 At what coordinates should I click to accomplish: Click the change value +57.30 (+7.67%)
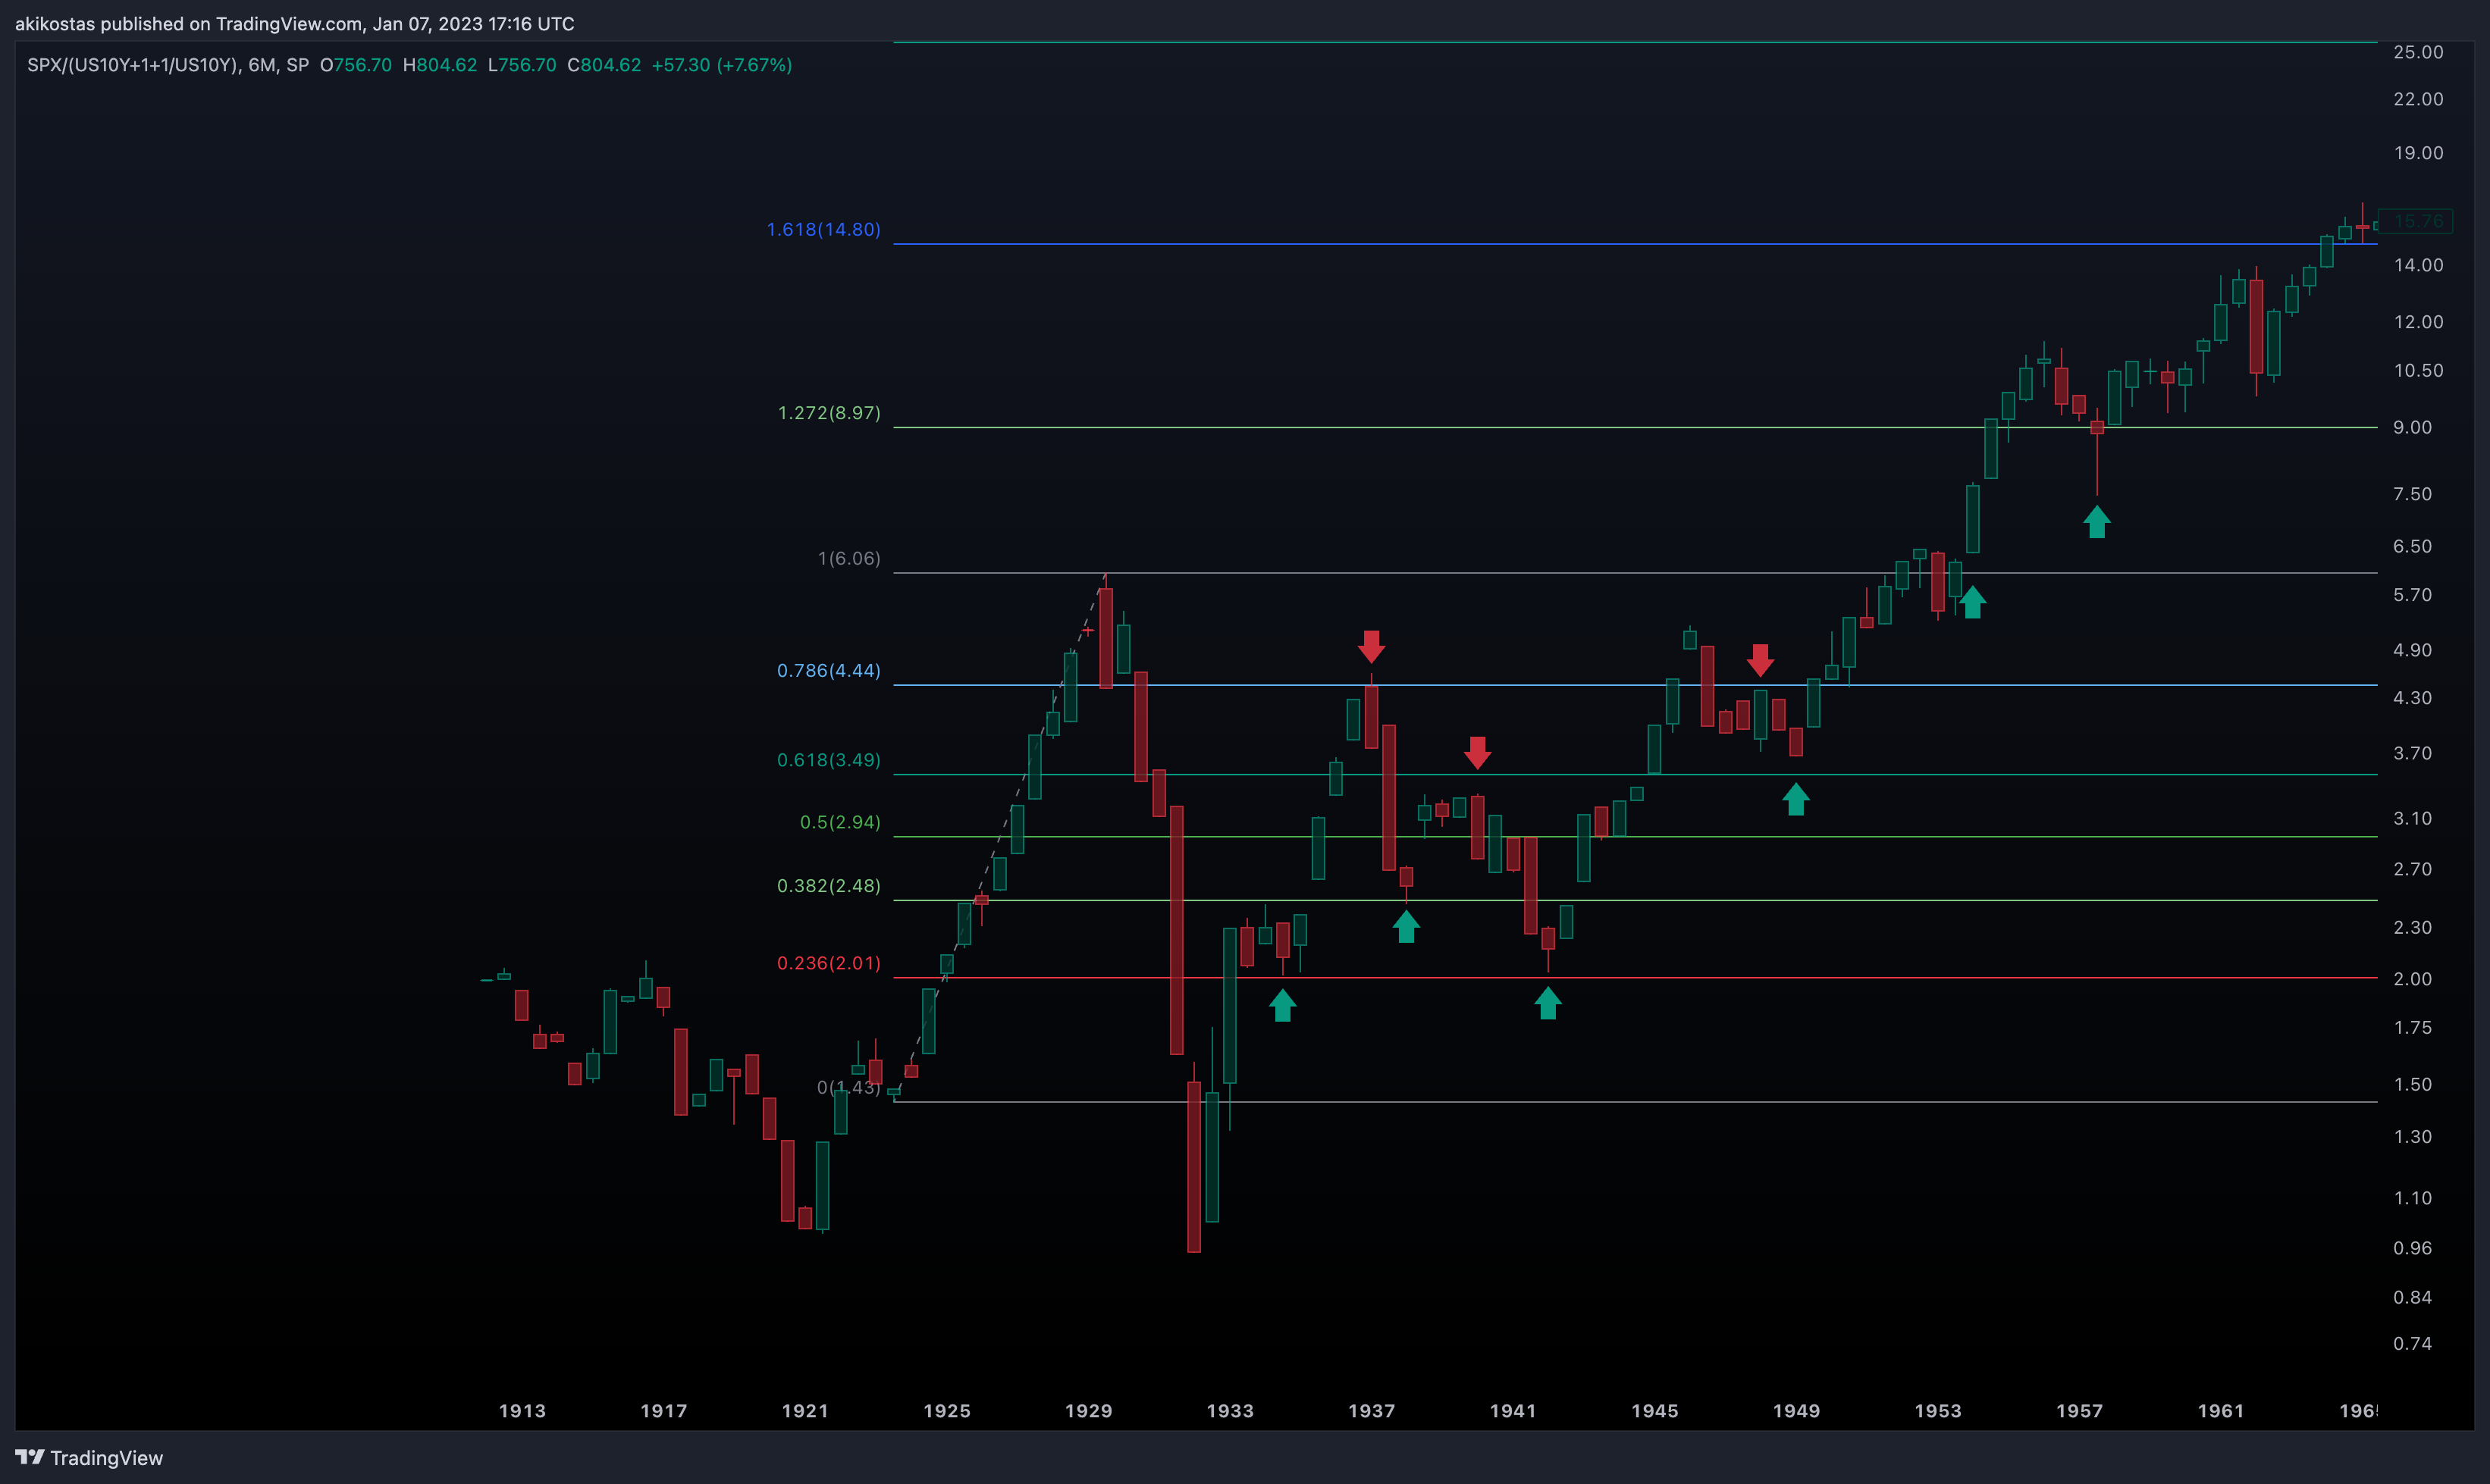point(723,65)
